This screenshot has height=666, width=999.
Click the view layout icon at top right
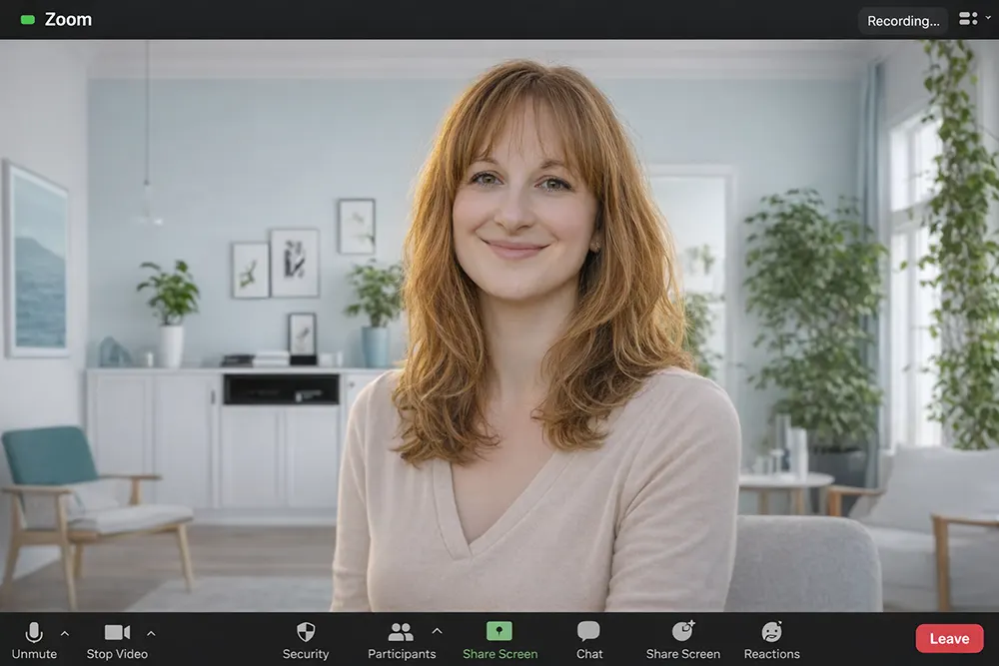967,19
